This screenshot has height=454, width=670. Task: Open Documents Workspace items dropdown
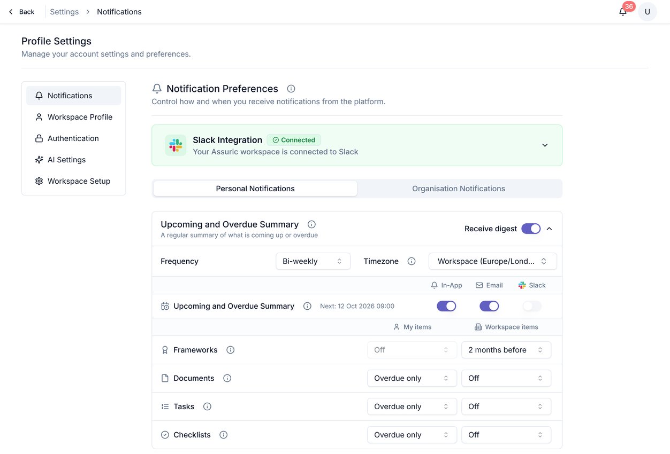click(x=506, y=378)
